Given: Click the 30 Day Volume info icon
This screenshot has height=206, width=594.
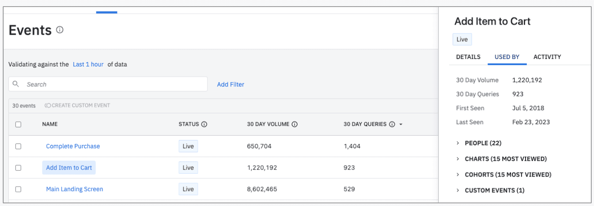Looking at the screenshot, I should pyautogui.click(x=295, y=125).
